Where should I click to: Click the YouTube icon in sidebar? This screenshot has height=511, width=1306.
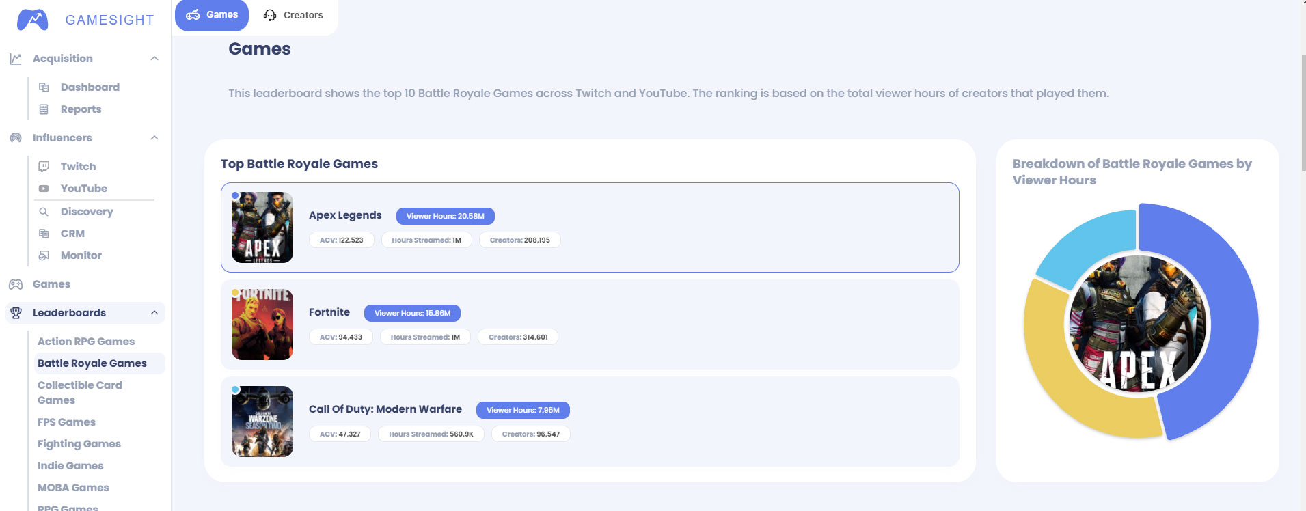[x=44, y=189]
